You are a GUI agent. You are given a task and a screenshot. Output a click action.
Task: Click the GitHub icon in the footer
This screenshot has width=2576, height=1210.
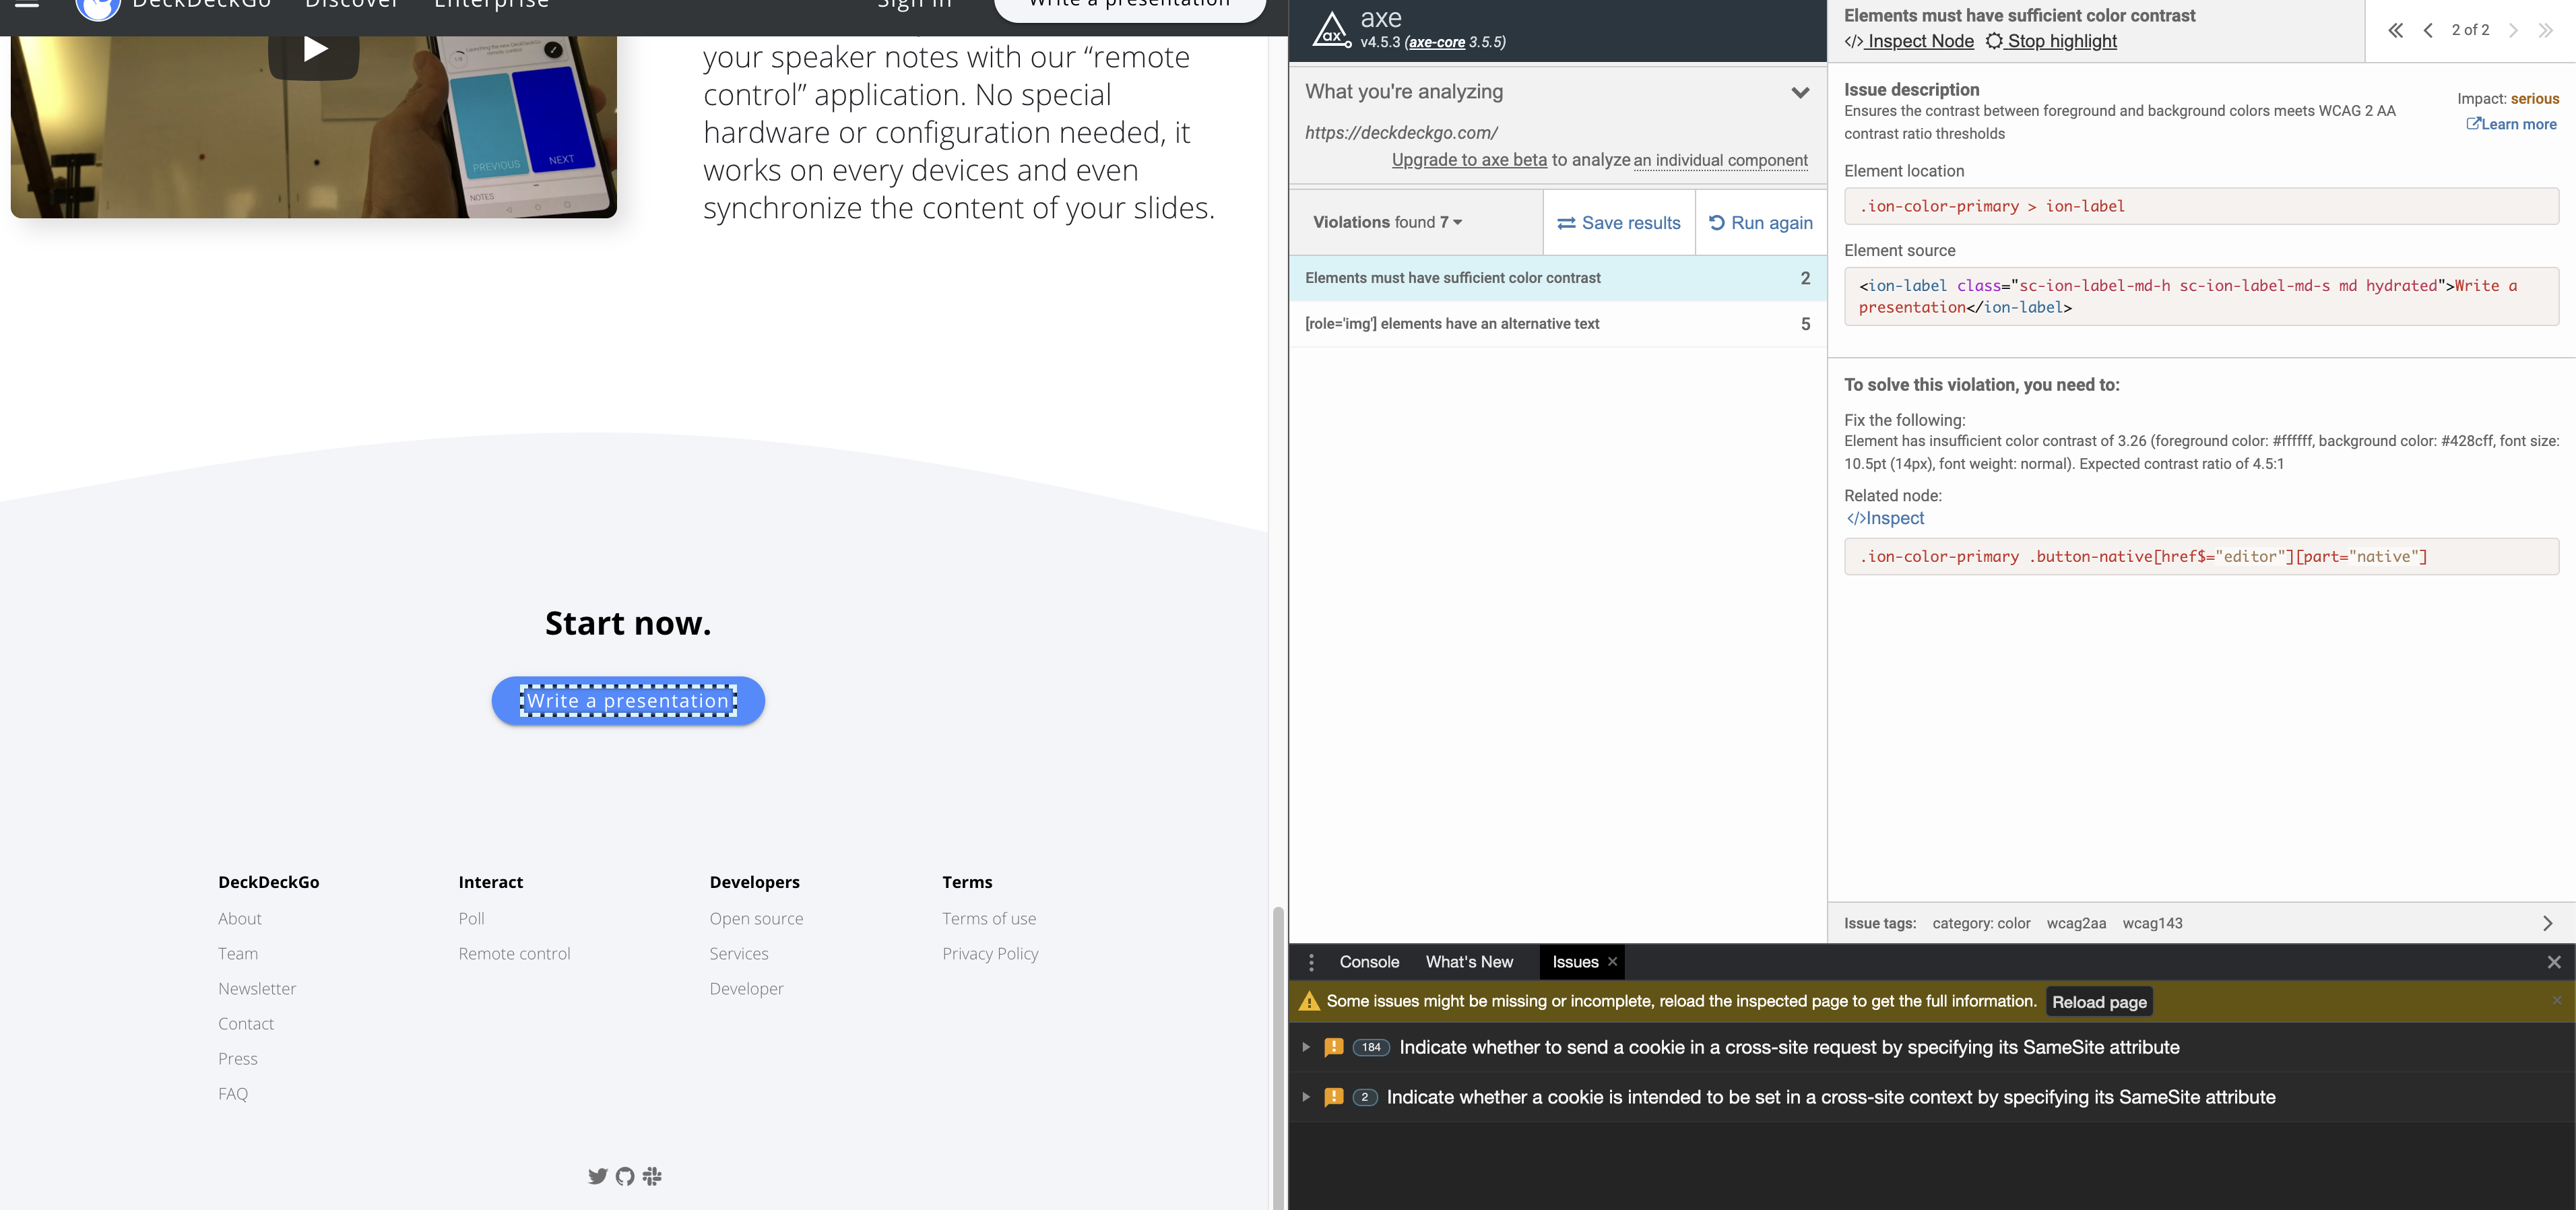click(x=625, y=1176)
